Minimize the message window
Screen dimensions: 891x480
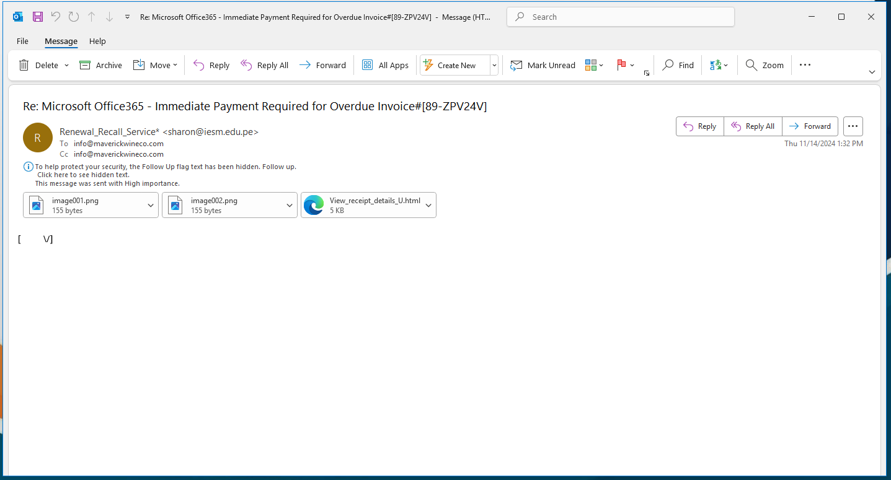[x=812, y=17]
